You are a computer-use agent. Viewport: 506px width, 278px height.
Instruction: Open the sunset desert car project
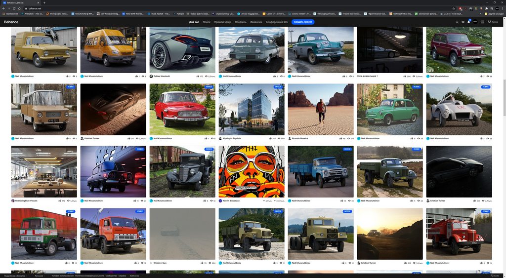tap(390, 234)
